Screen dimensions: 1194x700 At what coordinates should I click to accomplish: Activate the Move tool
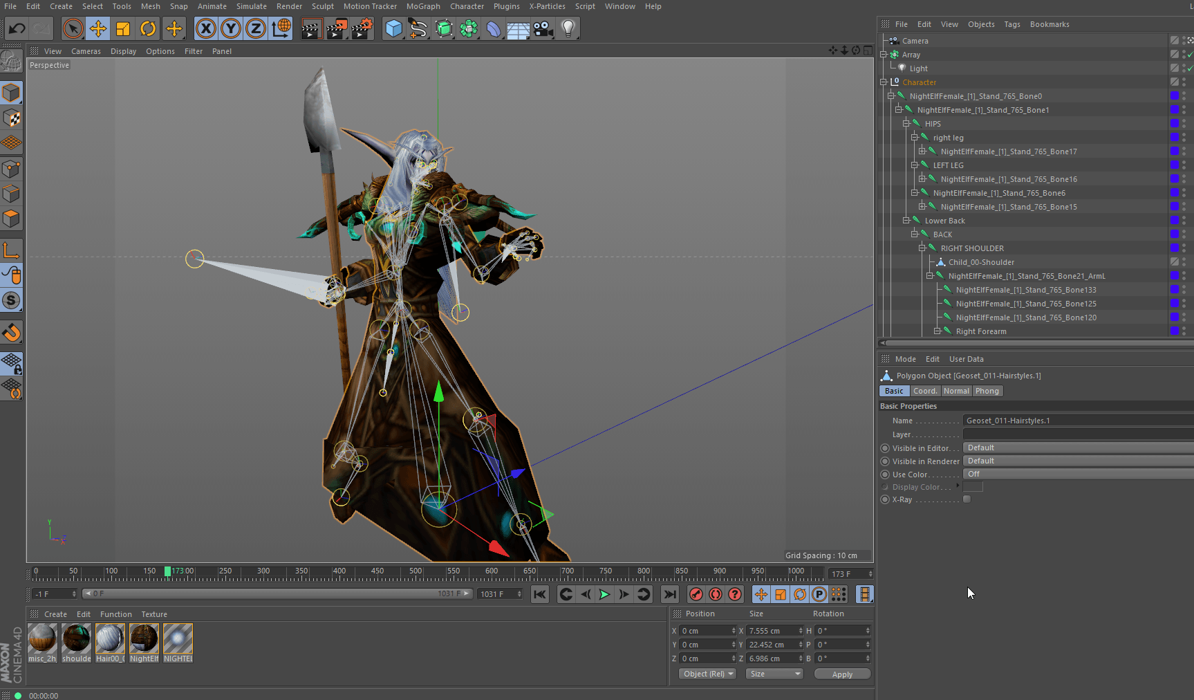click(x=98, y=28)
